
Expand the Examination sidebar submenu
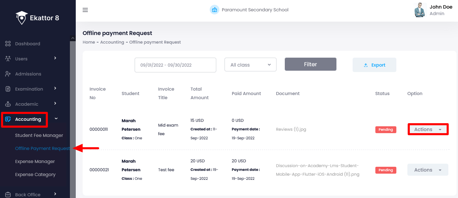[x=55, y=89]
